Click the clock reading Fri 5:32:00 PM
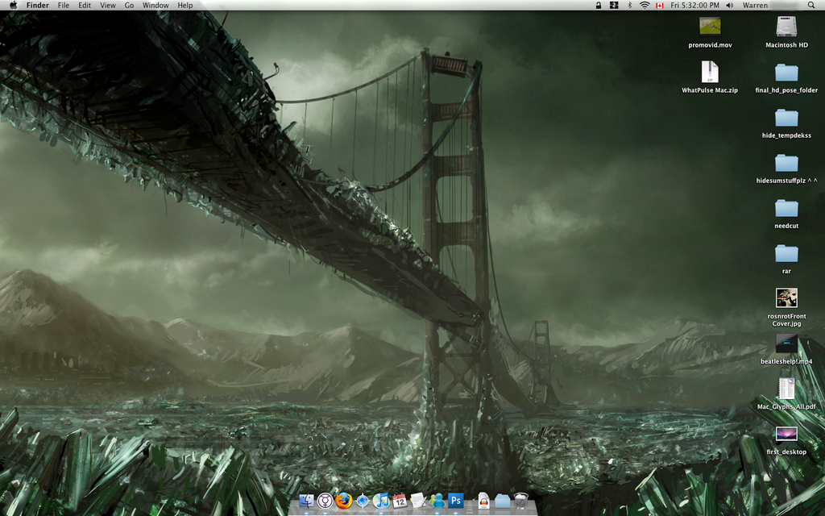Image resolution: width=825 pixels, height=516 pixels. pos(695,6)
